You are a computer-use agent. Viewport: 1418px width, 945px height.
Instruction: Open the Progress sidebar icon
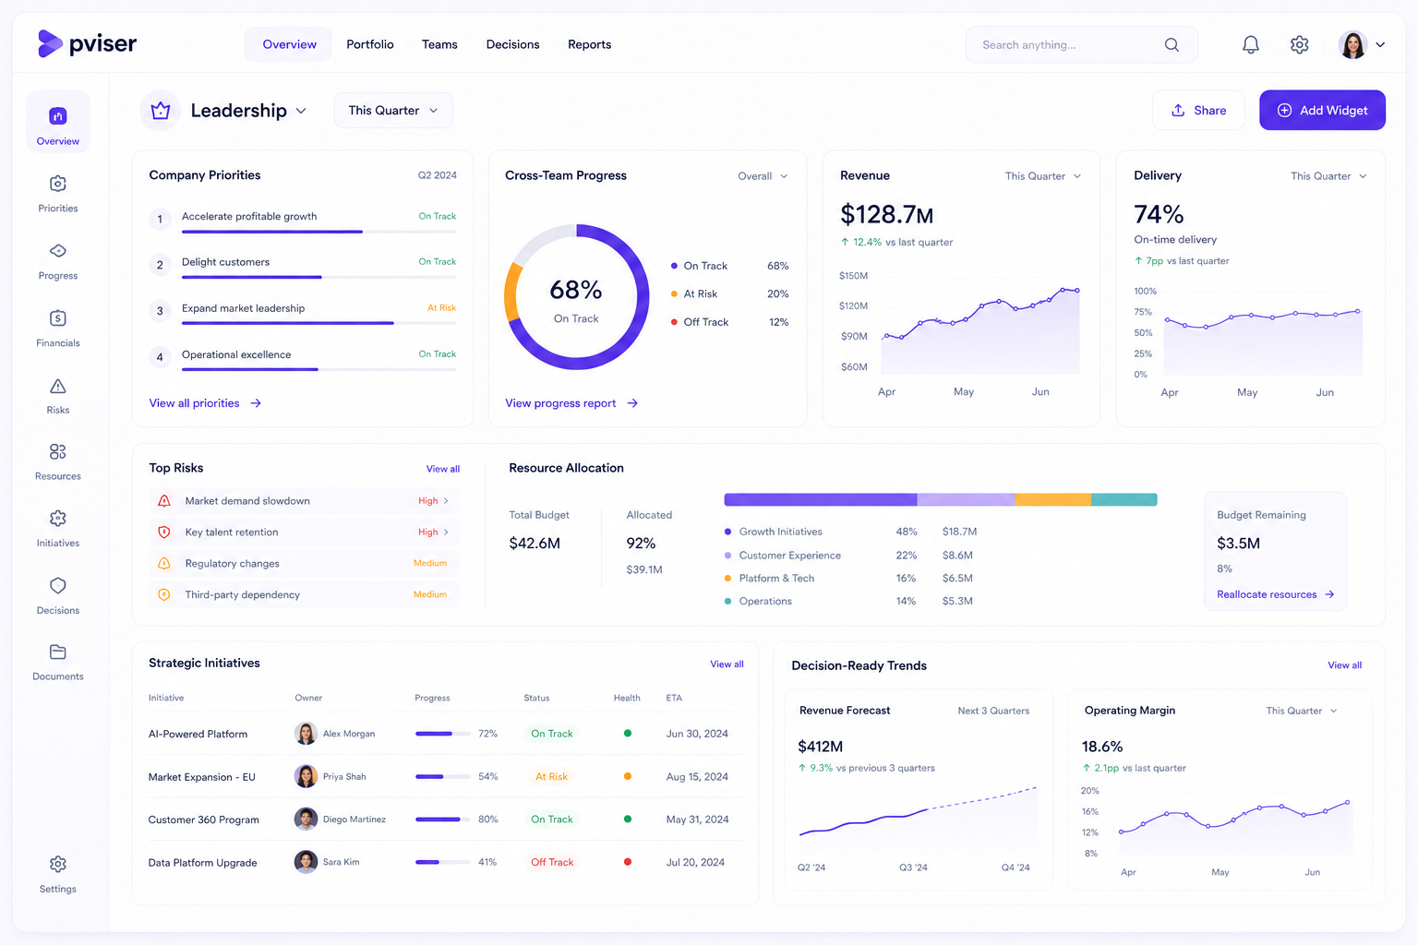click(57, 251)
